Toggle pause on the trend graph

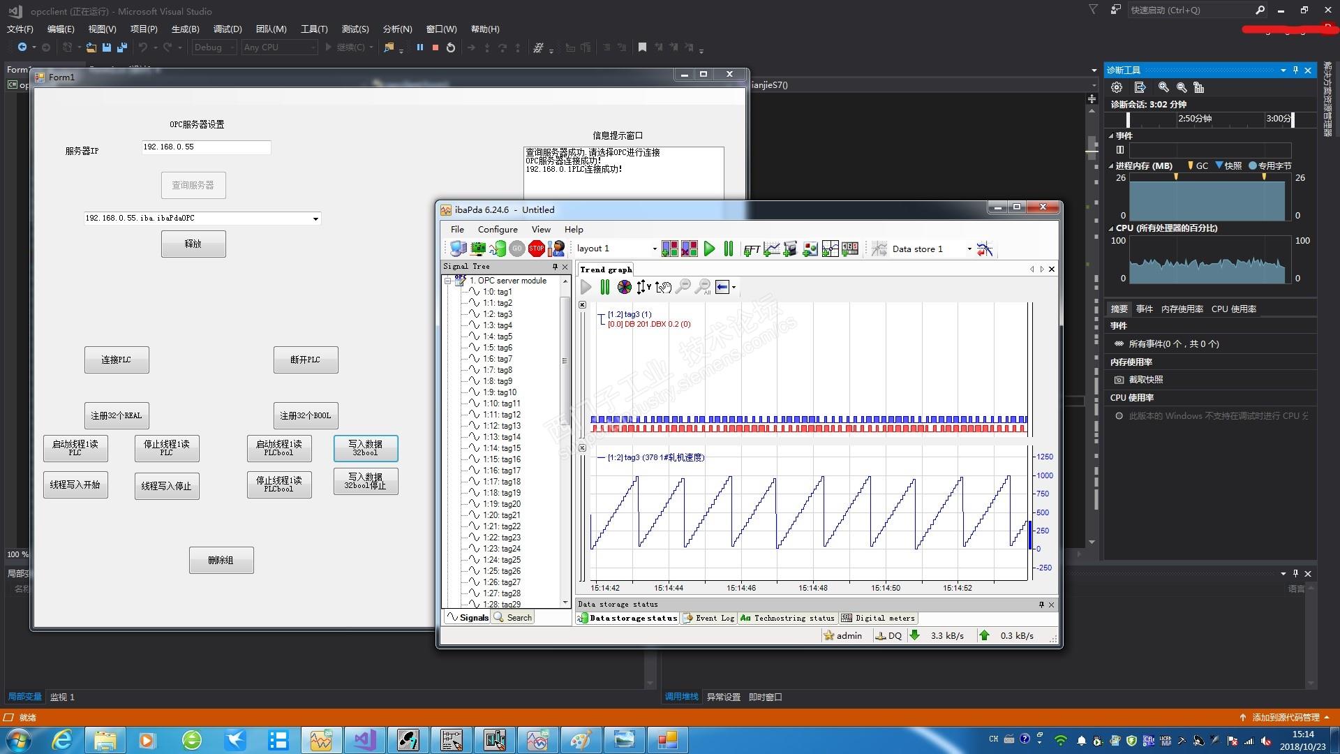pyautogui.click(x=604, y=287)
